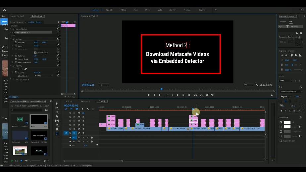Open the Effect Controls tab

coord(36,16)
